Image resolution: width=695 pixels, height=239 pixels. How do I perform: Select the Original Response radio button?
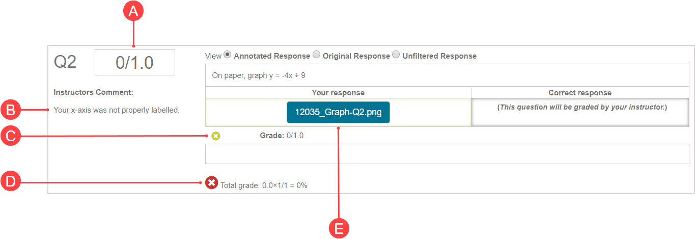(316, 55)
